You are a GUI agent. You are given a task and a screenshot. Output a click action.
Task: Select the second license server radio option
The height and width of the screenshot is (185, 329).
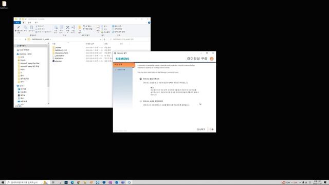[141, 101]
